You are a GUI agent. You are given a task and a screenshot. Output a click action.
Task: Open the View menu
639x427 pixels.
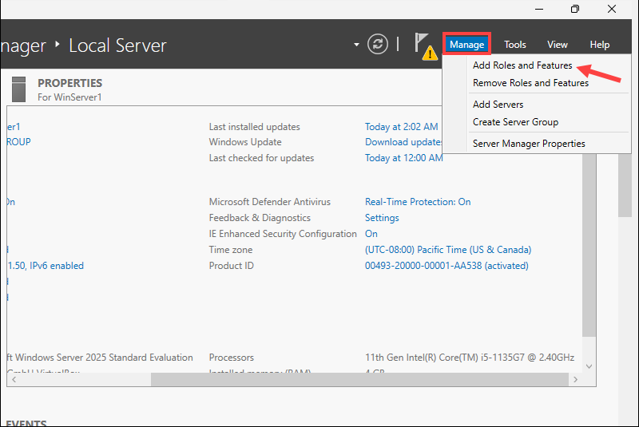click(x=558, y=45)
